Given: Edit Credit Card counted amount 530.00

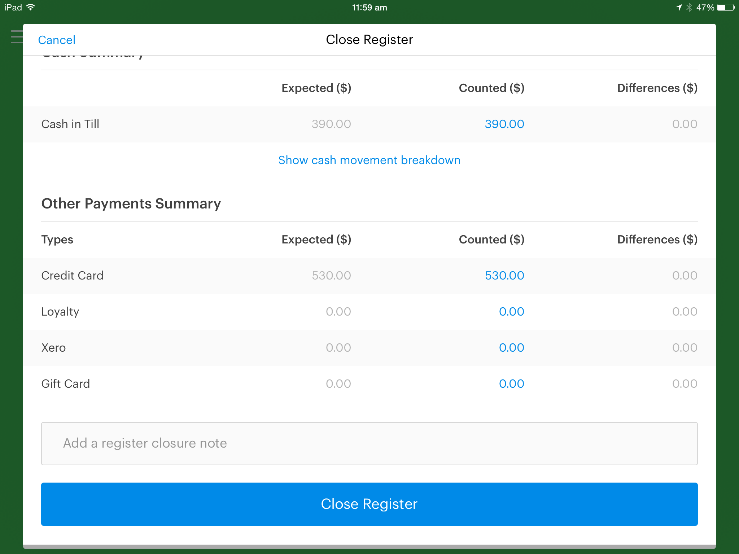Looking at the screenshot, I should 504,276.
